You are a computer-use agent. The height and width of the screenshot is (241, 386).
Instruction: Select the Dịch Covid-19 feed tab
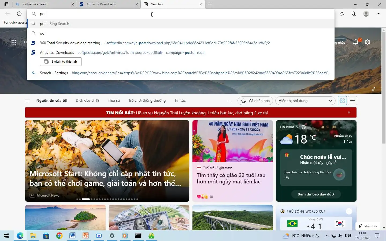point(87,101)
